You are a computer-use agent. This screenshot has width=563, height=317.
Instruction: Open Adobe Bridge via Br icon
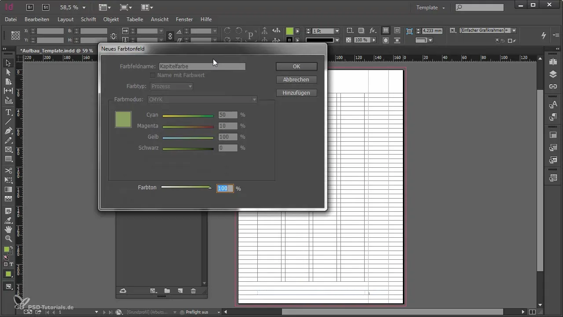point(30,7)
